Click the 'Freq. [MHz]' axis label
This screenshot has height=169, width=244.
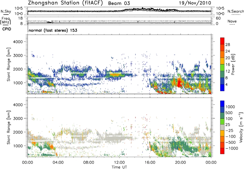click(x=6, y=20)
